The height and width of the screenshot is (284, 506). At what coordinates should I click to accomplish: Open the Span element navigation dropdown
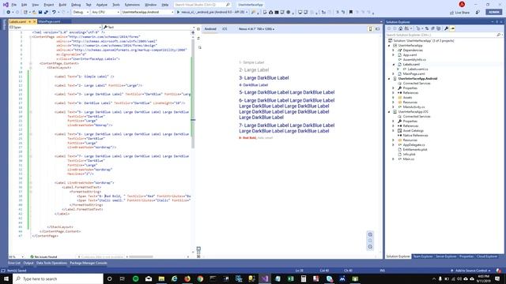(55, 28)
